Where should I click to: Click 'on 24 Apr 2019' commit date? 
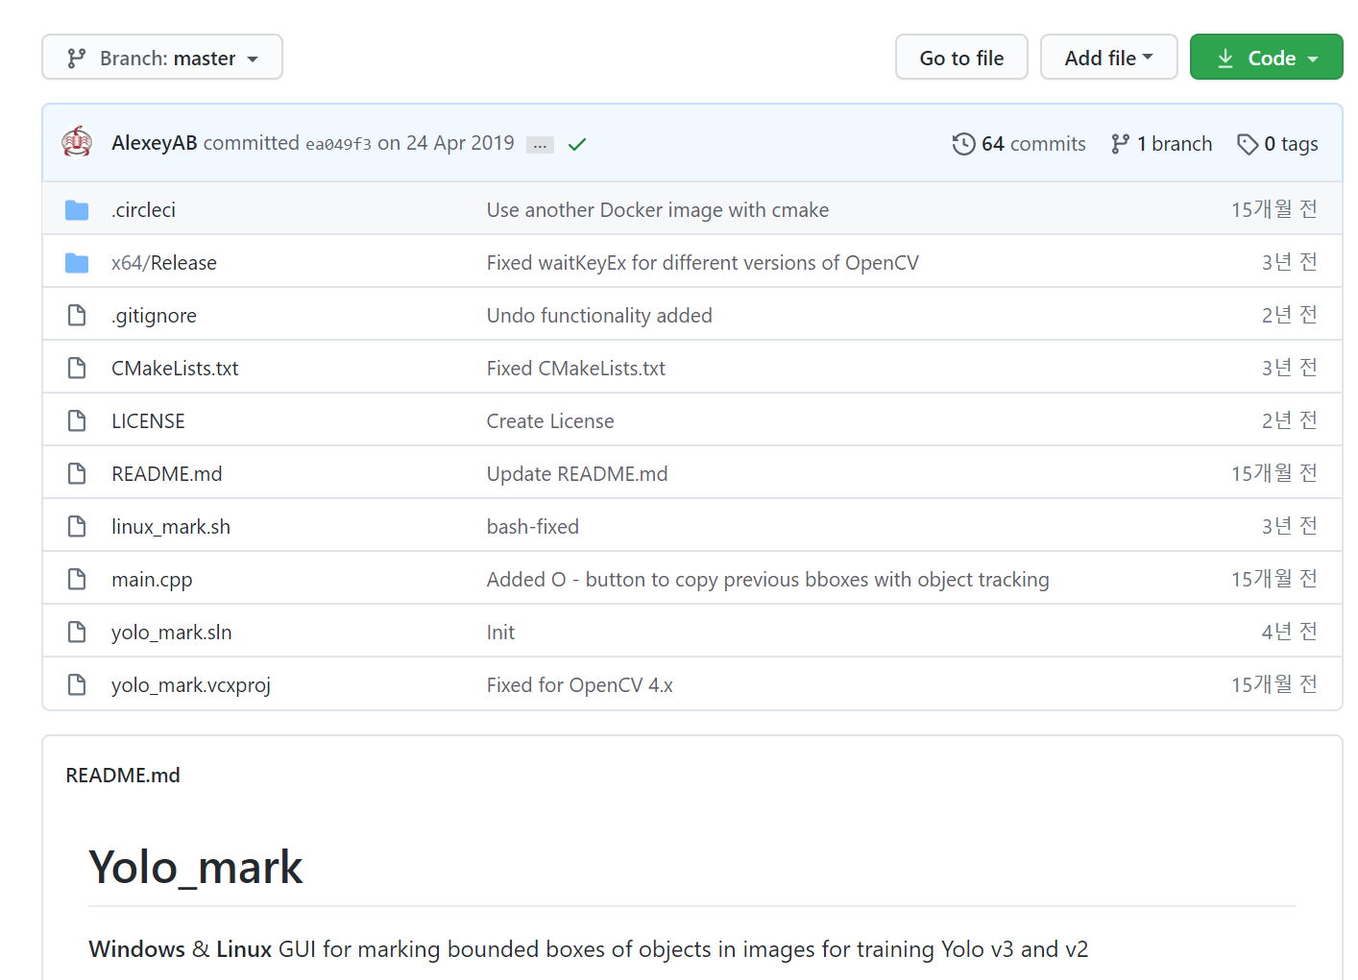(446, 143)
